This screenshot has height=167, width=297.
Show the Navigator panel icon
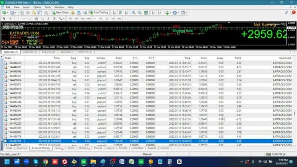pos(34,13)
